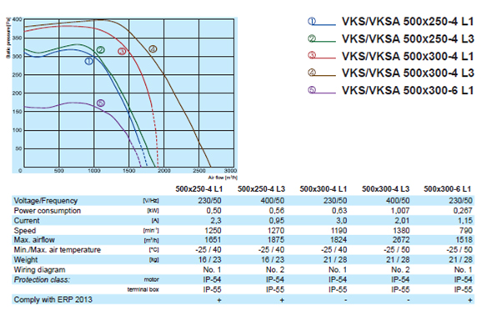Click max airflow value 1518

tap(464, 240)
